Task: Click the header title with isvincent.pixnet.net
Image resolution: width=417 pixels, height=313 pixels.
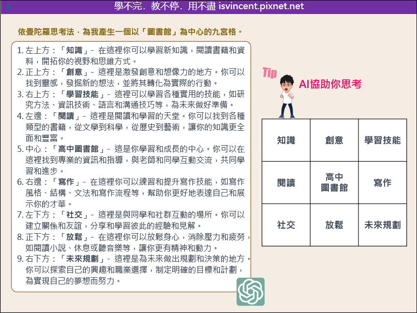Action: pos(209,6)
